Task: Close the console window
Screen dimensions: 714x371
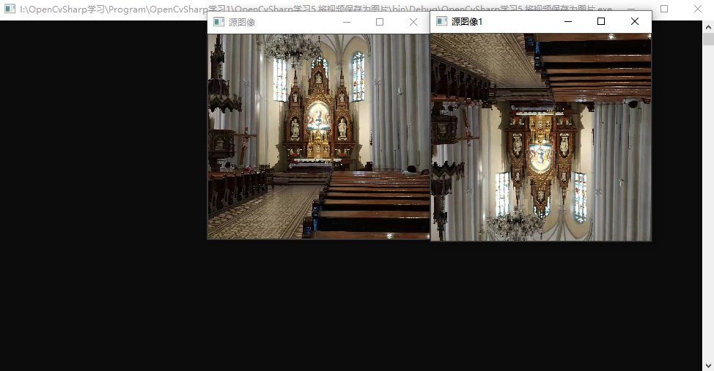Action: tap(698, 9)
